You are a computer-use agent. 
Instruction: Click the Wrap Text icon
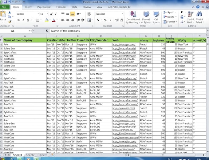[89, 14]
